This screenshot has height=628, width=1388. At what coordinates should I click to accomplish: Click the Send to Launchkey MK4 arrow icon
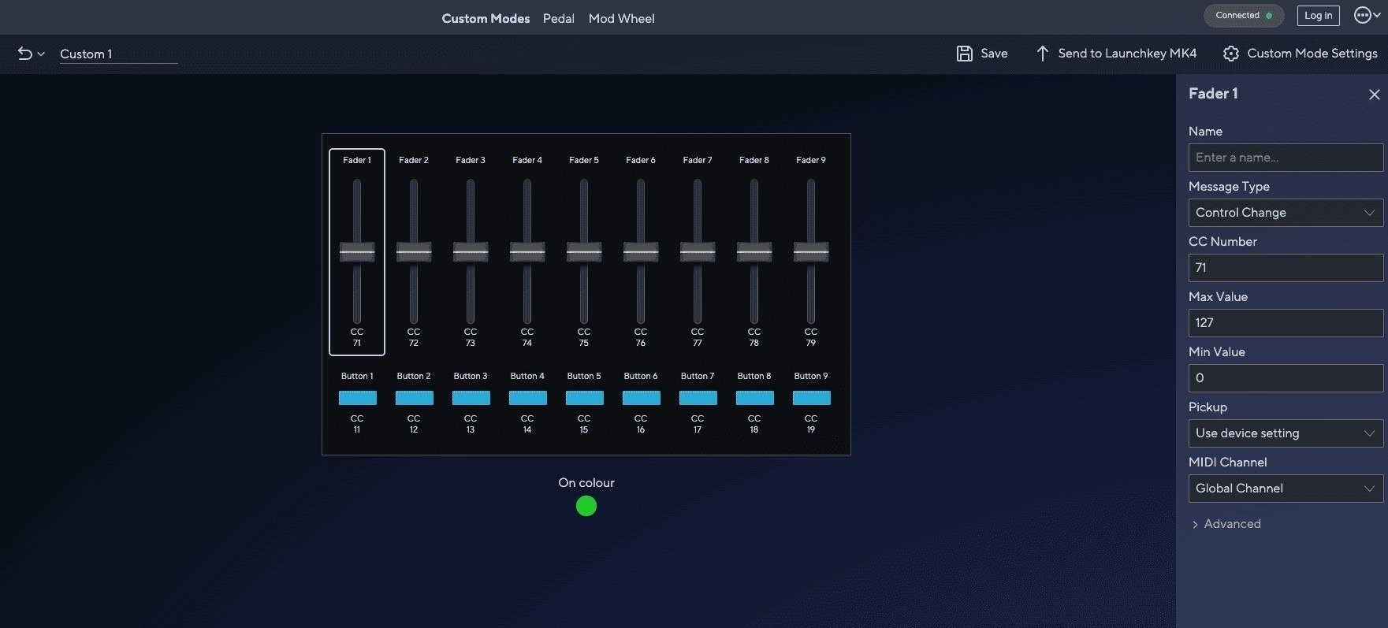click(1042, 54)
